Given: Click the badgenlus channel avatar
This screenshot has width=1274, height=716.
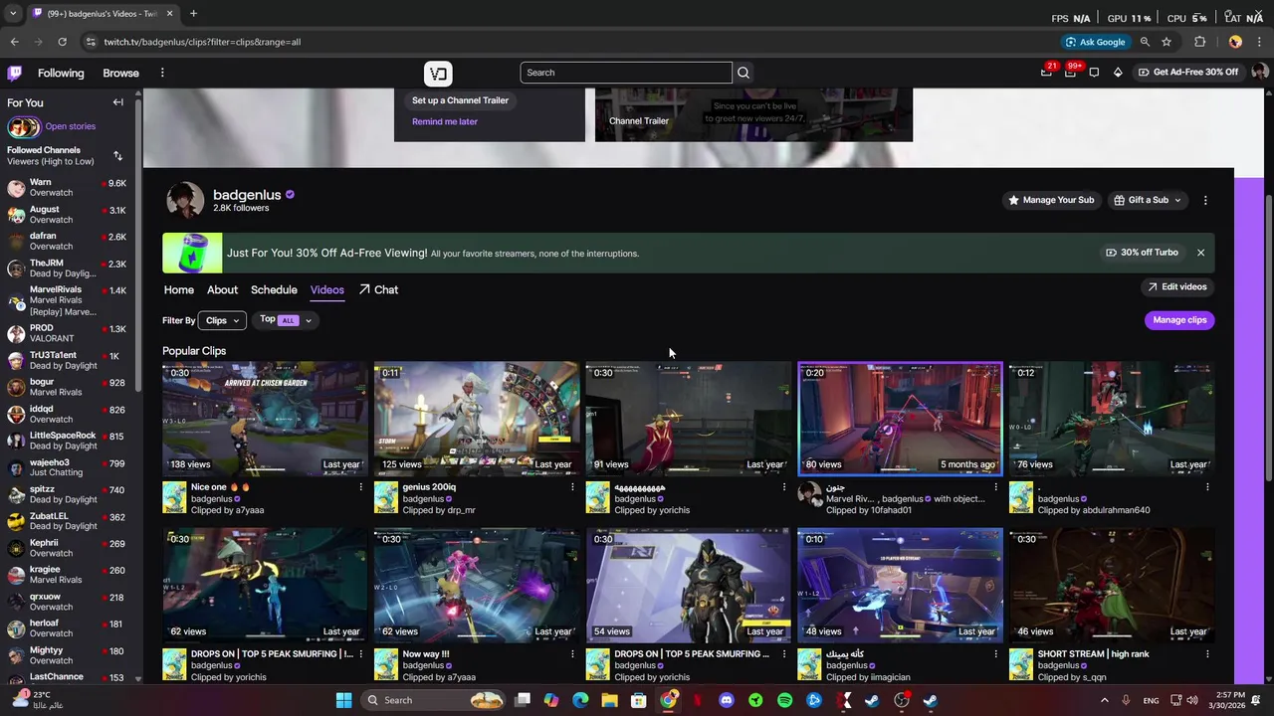Looking at the screenshot, I should click(x=185, y=200).
